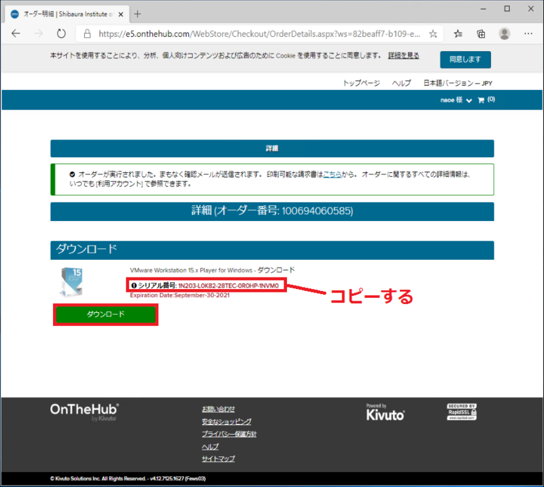This screenshot has height=487, width=544.
Task: Open the Favorites list
Action: tap(458, 34)
